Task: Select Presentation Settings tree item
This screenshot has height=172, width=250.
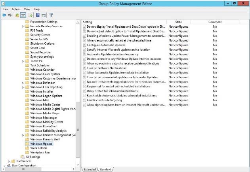Action: 44,22
